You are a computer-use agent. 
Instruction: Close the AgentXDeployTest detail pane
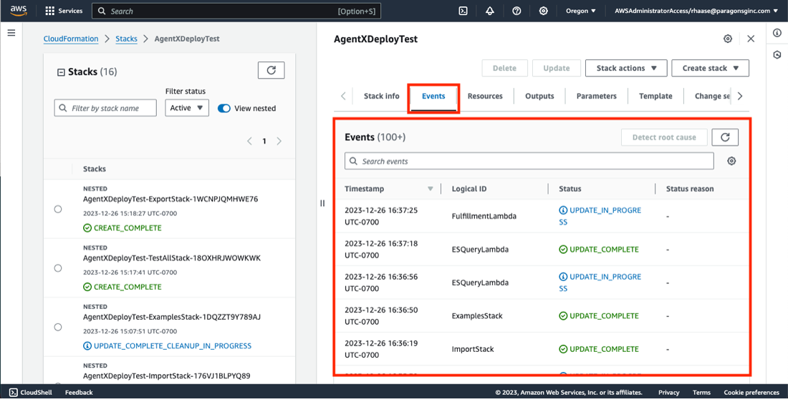click(751, 39)
